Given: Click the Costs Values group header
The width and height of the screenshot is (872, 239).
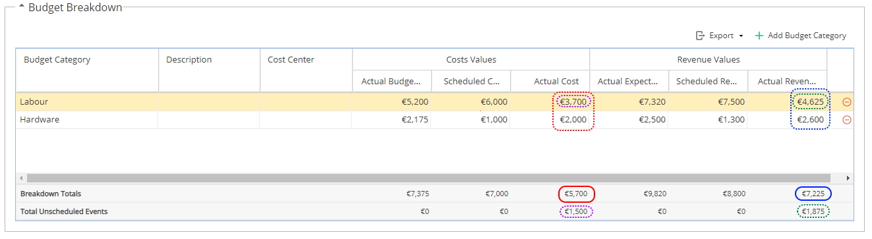Looking at the screenshot, I should pos(471,59).
